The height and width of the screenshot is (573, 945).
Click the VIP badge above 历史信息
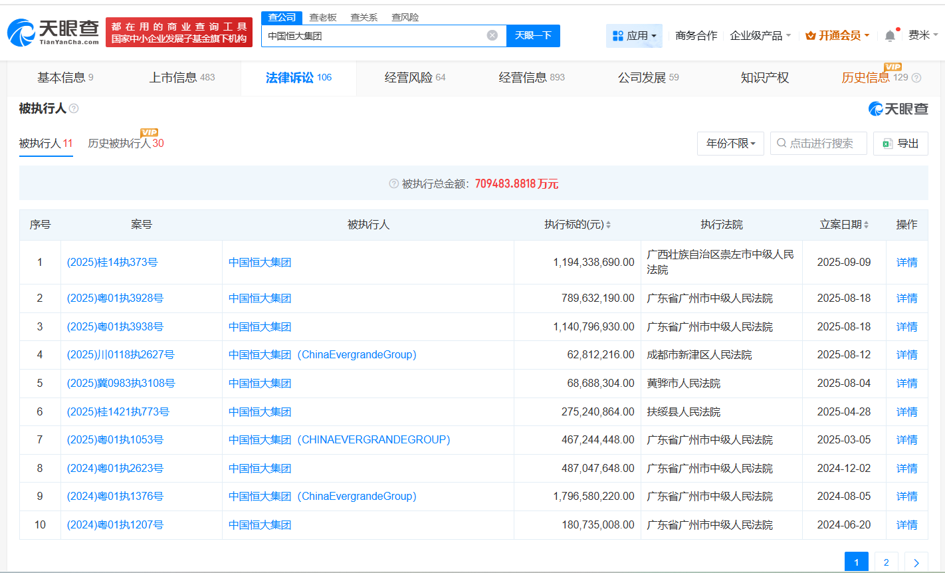tap(892, 67)
